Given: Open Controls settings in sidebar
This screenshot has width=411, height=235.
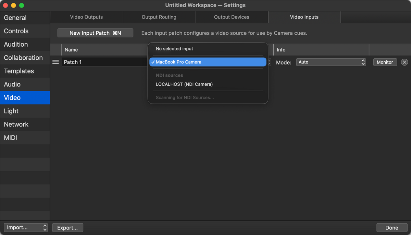Looking at the screenshot, I should (25, 31).
